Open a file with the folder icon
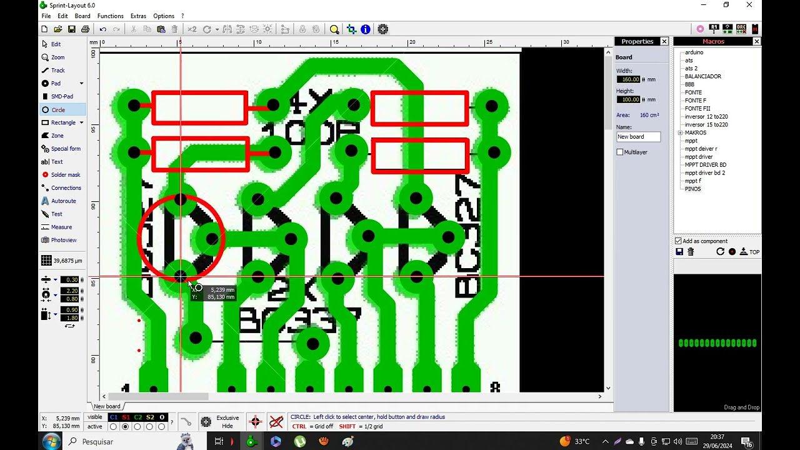The width and height of the screenshot is (800, 450). click(x=58, y=29)
